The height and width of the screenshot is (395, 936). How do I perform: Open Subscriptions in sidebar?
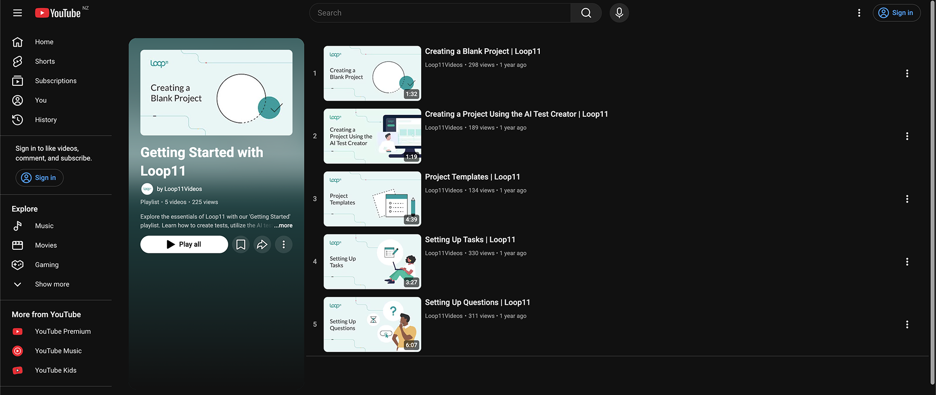56,81
